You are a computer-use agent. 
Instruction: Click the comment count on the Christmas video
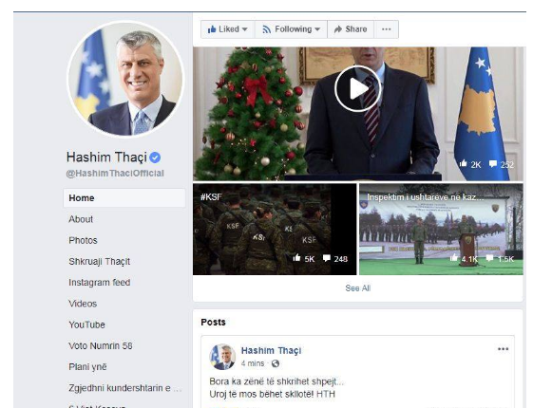(x=502, y=165)
